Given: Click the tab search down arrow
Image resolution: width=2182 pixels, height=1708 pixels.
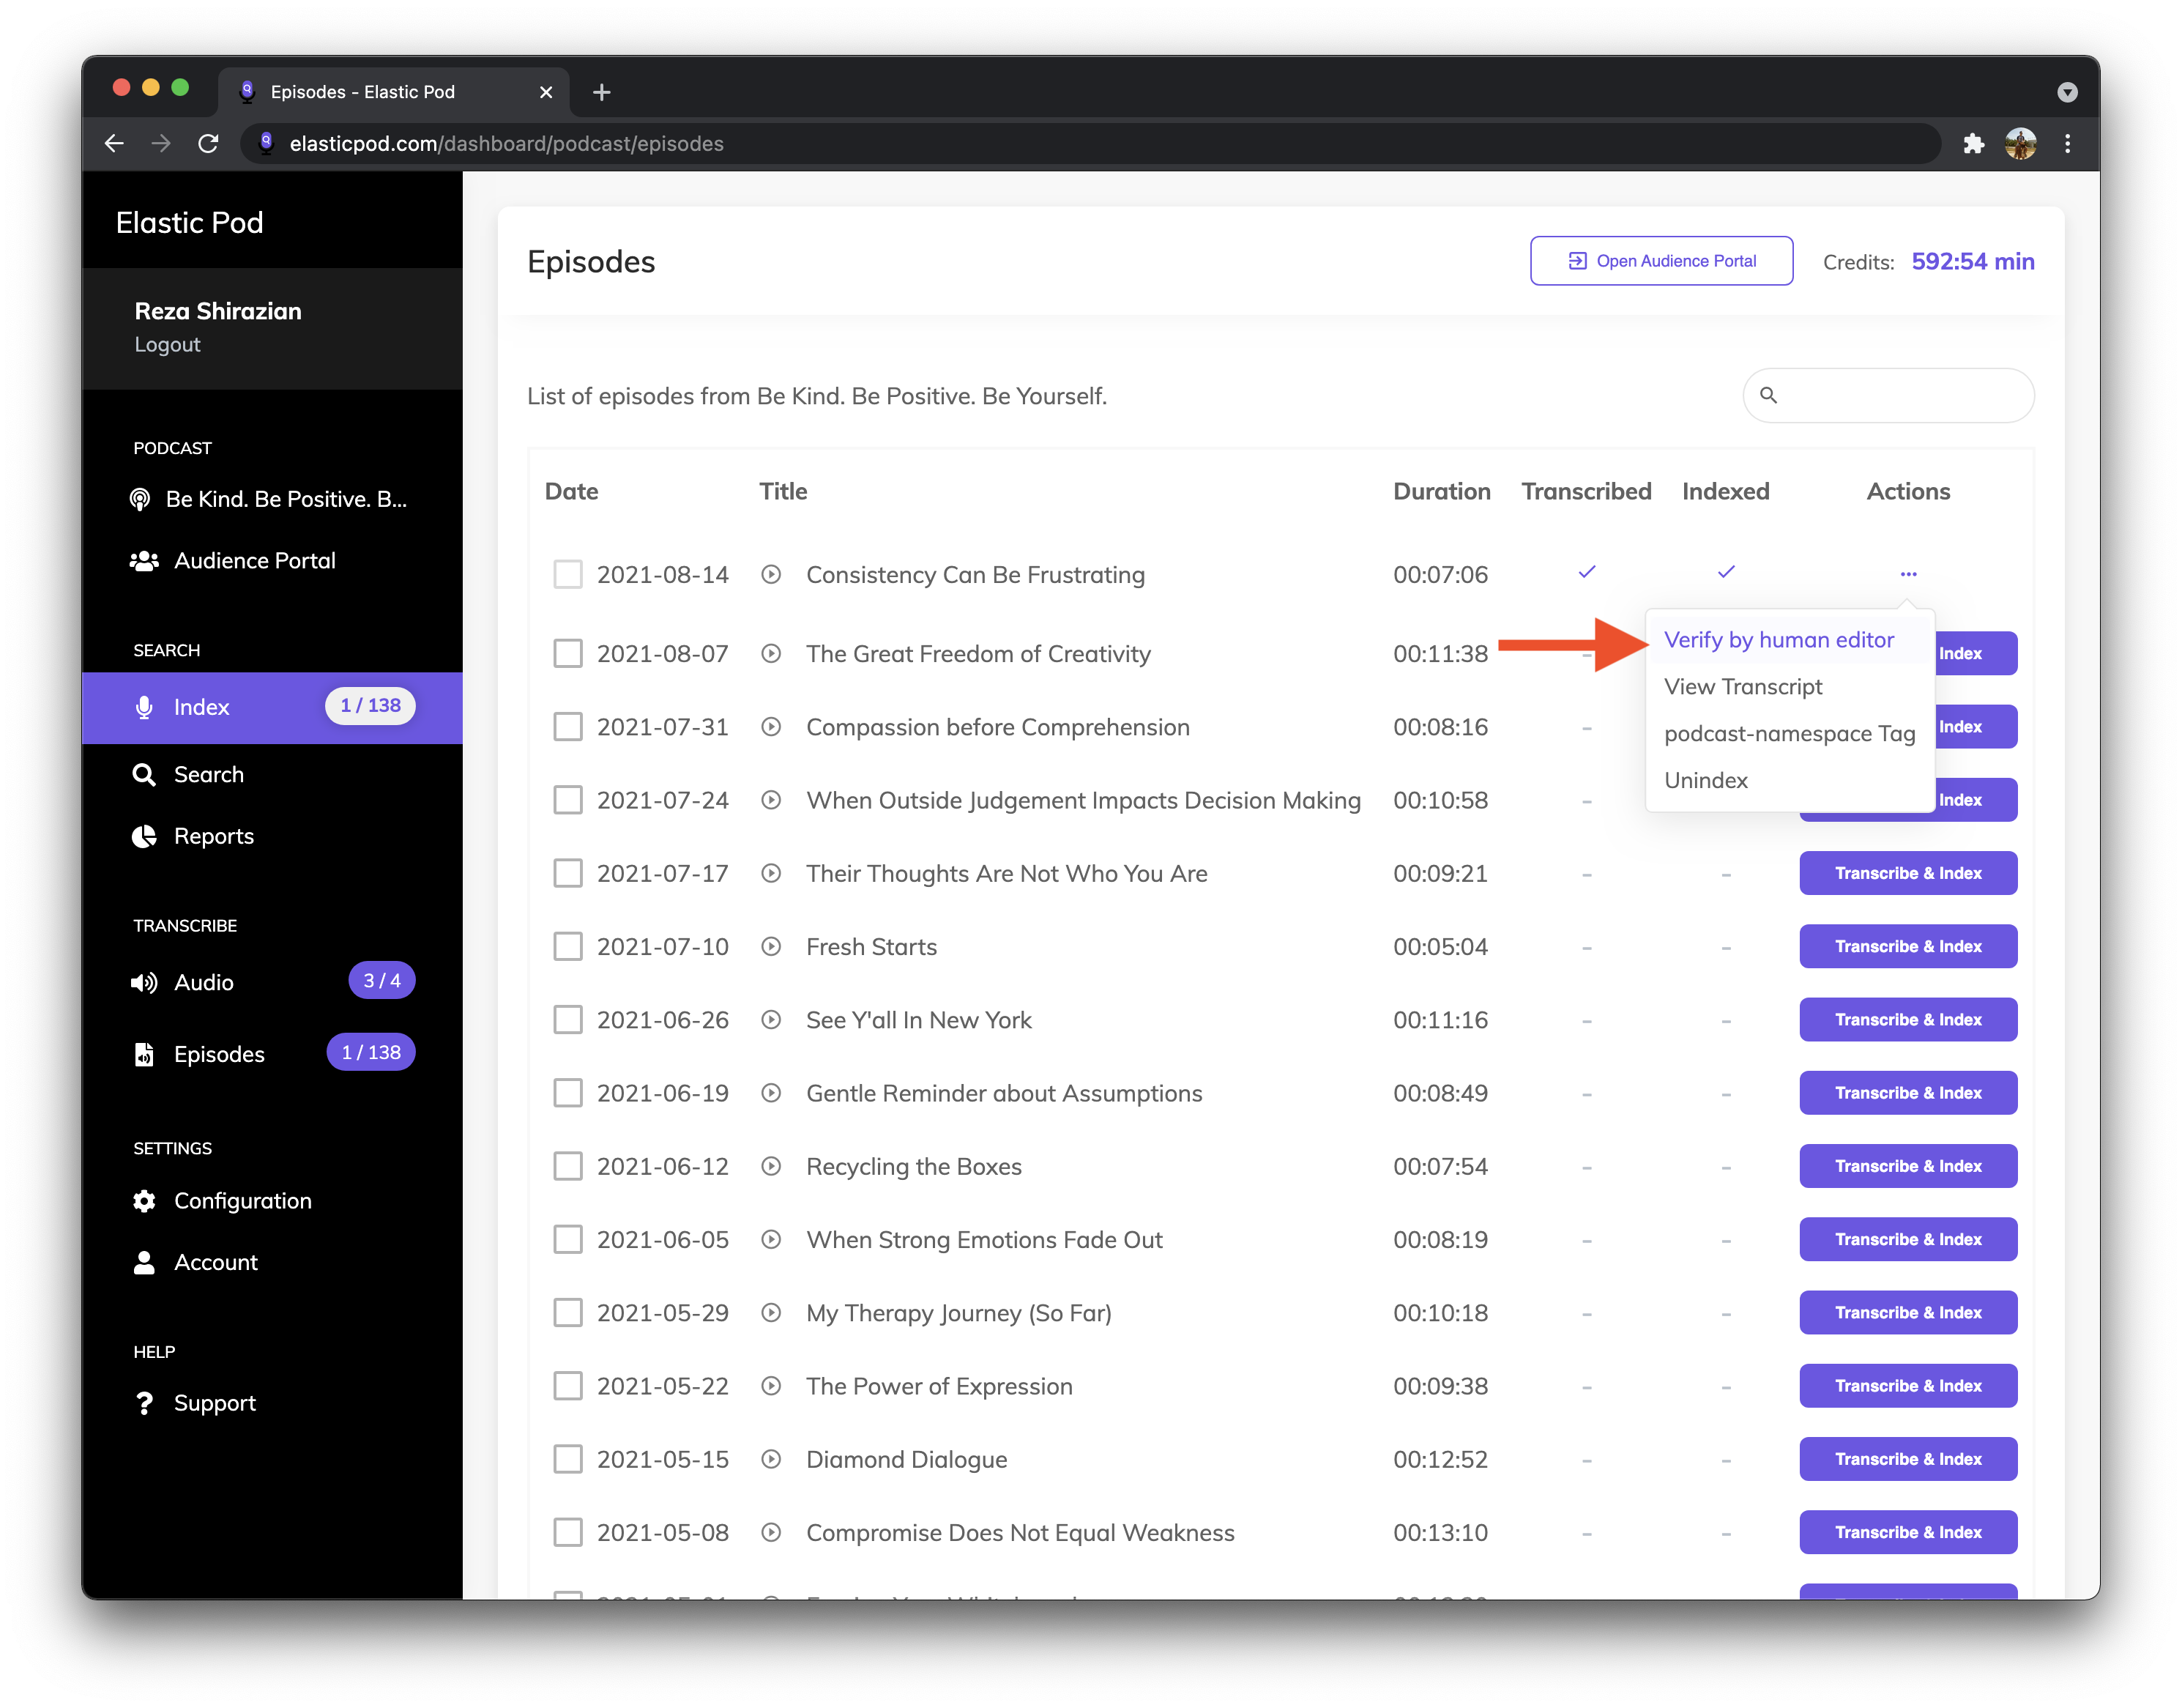Looking at the screenshot, I should point(2067,92).
